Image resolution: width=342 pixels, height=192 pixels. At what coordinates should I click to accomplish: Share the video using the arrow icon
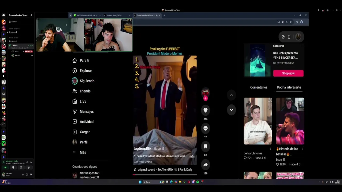(x=205, y=165)
